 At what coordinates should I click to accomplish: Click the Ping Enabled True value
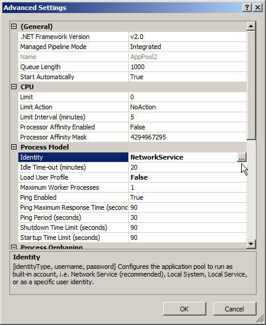point(137,197)
